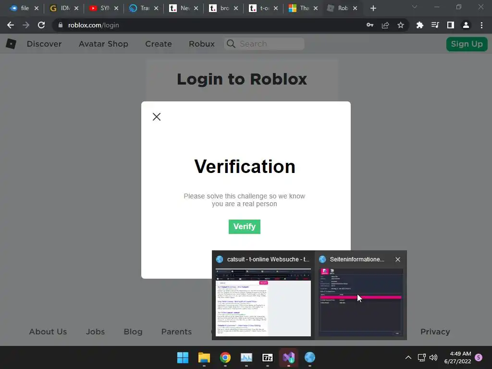Click the Roblox Search field
492x369 pixels.
click(264, 44)
